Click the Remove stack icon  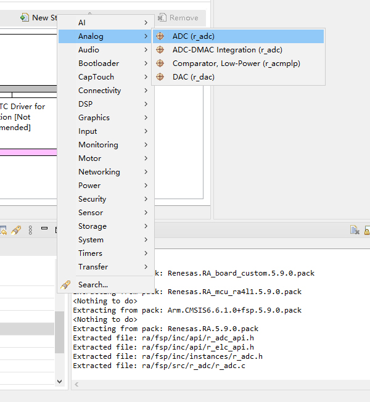pyautogui.click(x=162, y=17)
